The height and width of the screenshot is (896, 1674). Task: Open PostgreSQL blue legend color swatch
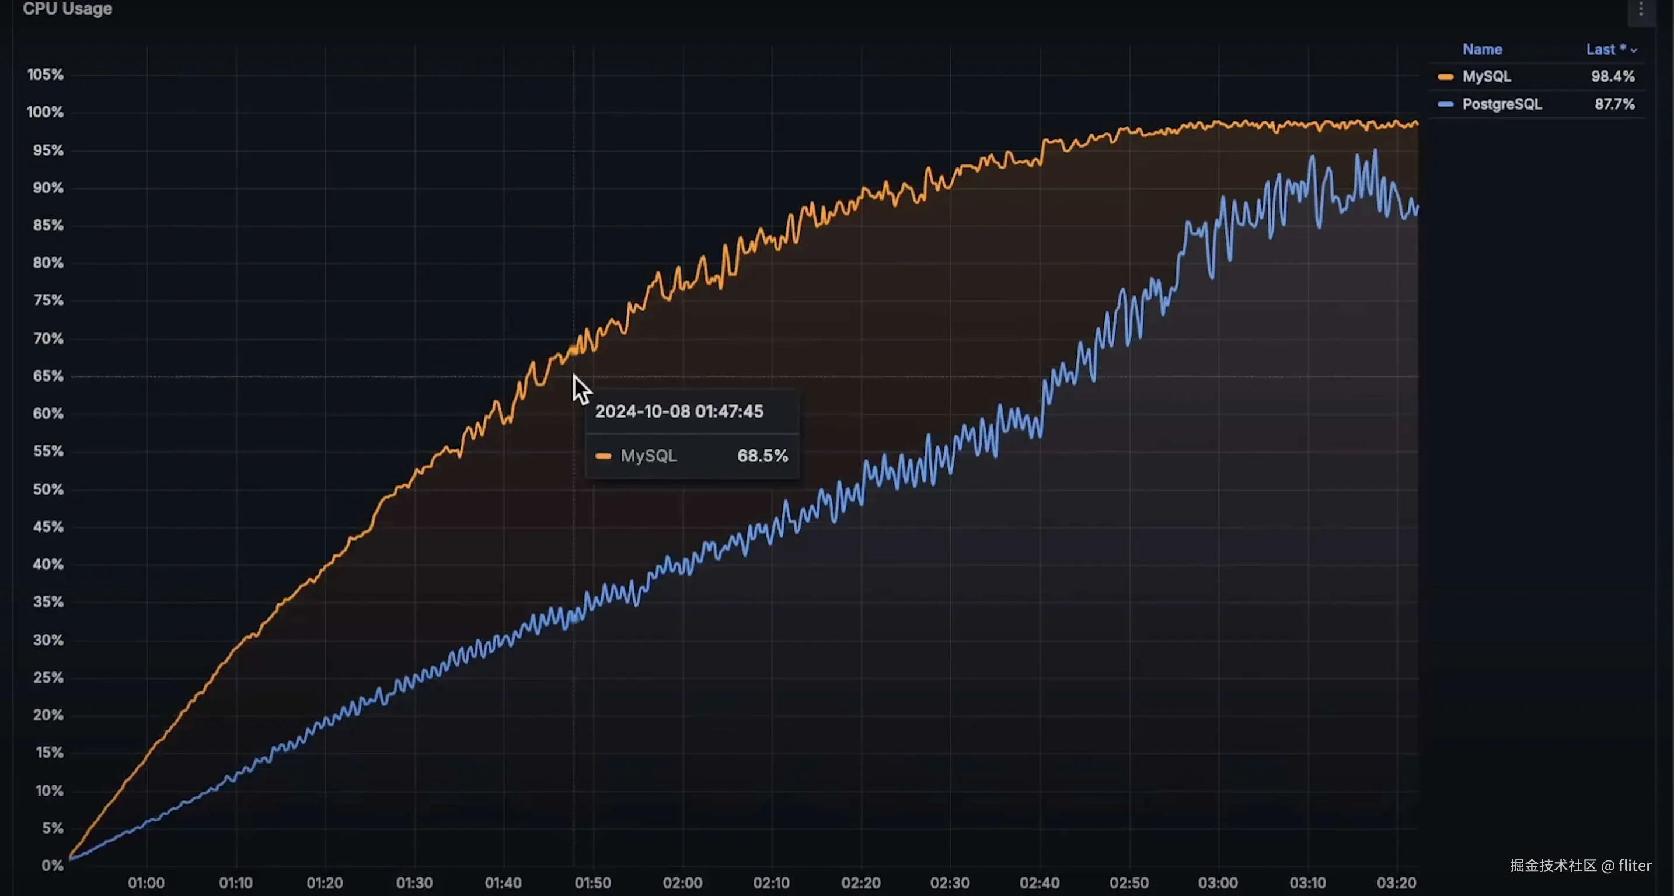click(1445, 104)
